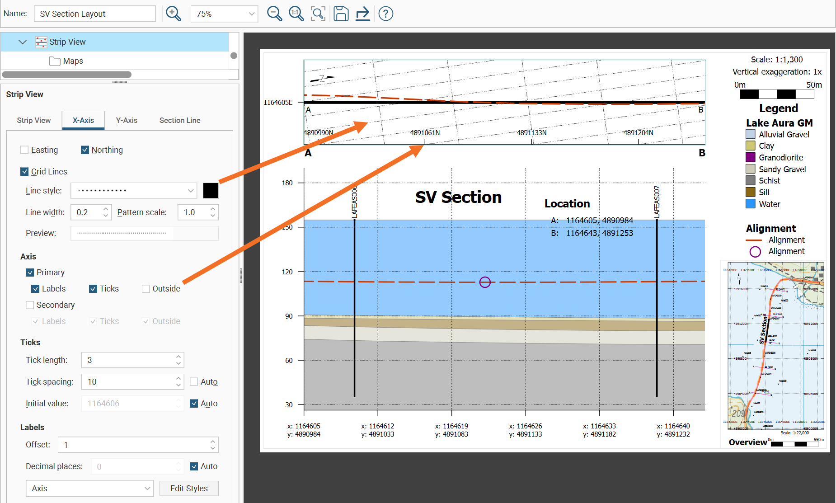Click the Edit Styles button

[189, 489]
